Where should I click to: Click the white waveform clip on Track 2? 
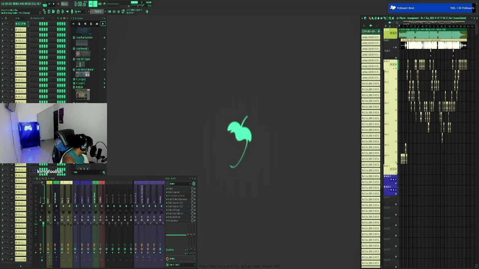434,45
